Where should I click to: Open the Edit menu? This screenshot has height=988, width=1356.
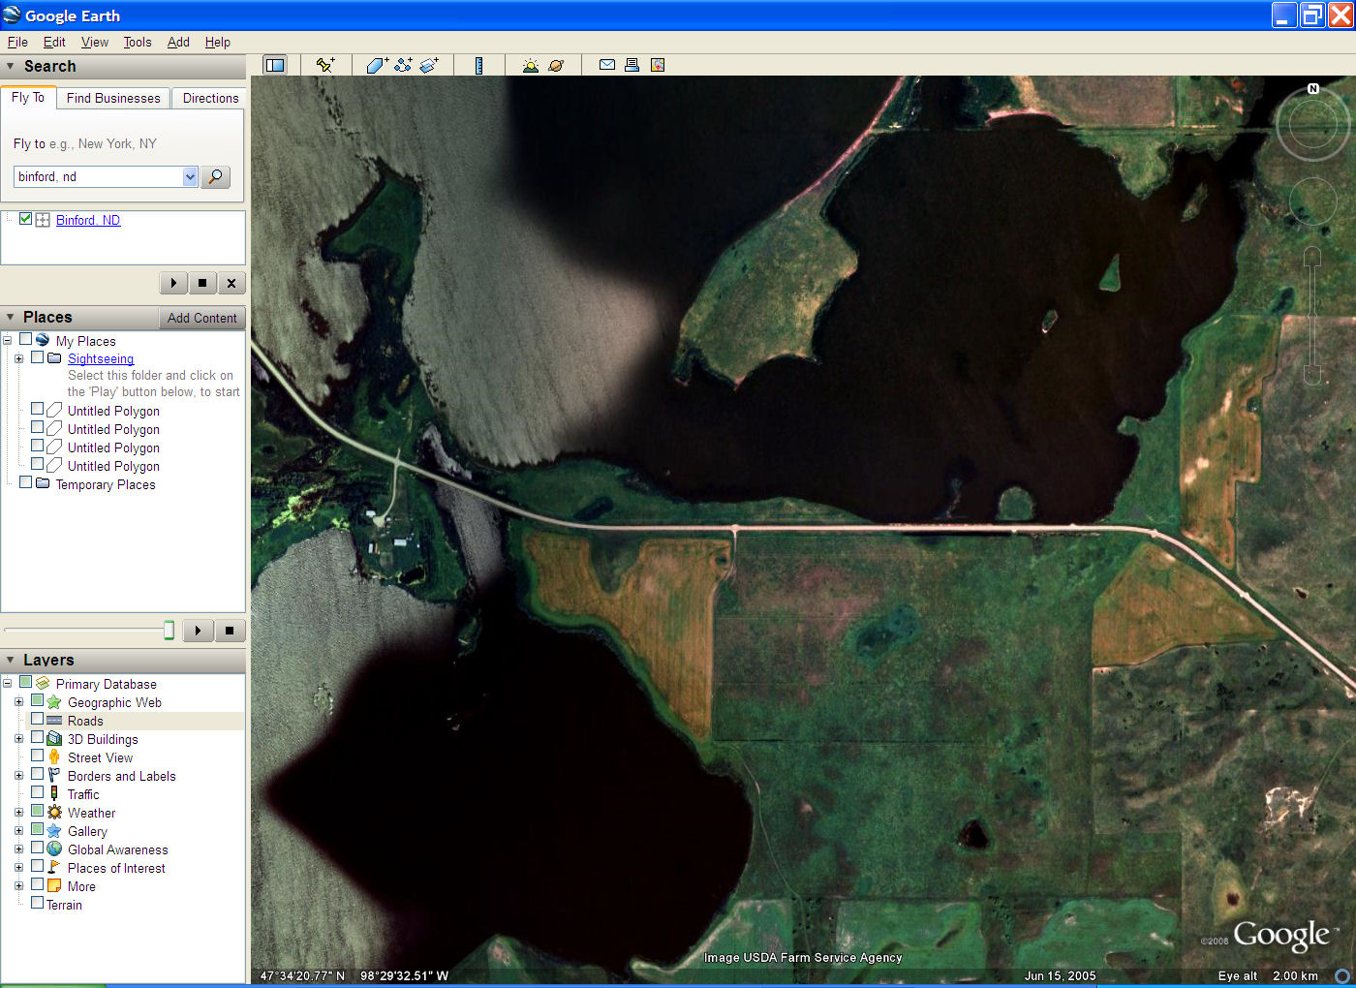tap(54, 42)
